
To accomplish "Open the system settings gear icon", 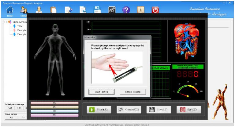I will tap(112, 10).
